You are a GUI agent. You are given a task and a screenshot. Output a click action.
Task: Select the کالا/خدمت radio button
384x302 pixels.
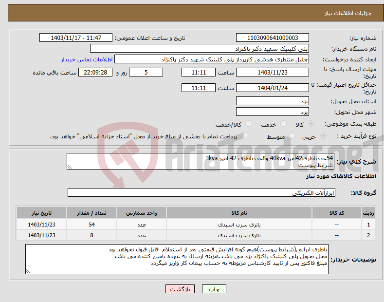point(249,124)
